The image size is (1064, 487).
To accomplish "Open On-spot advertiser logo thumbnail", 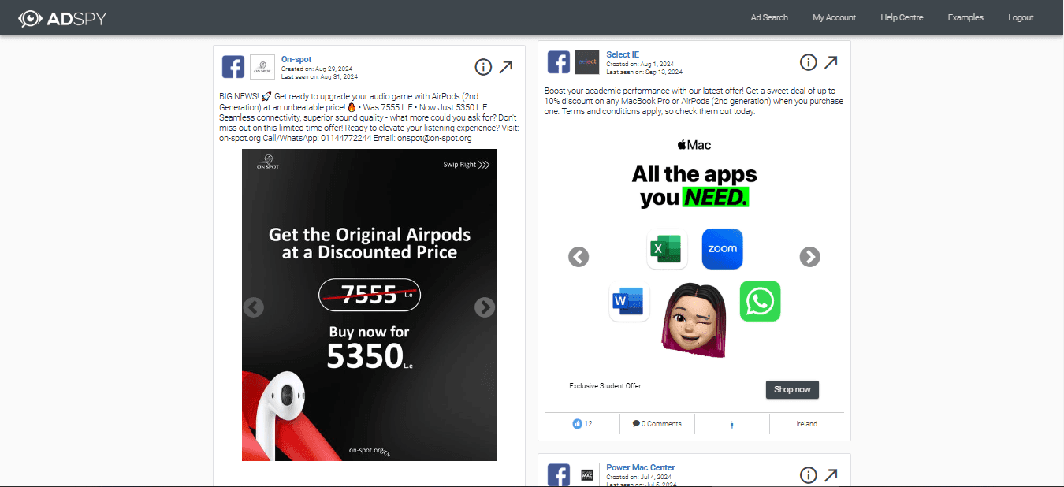I will pyautogui.click(x=262, y=67).
